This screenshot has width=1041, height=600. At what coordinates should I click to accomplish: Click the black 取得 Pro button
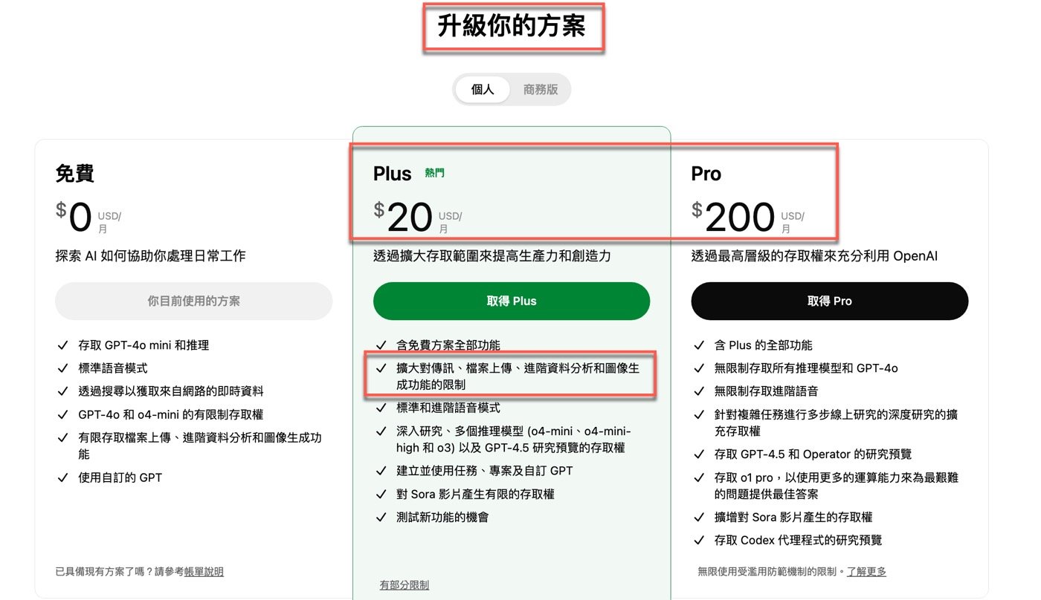pos(829,301)
